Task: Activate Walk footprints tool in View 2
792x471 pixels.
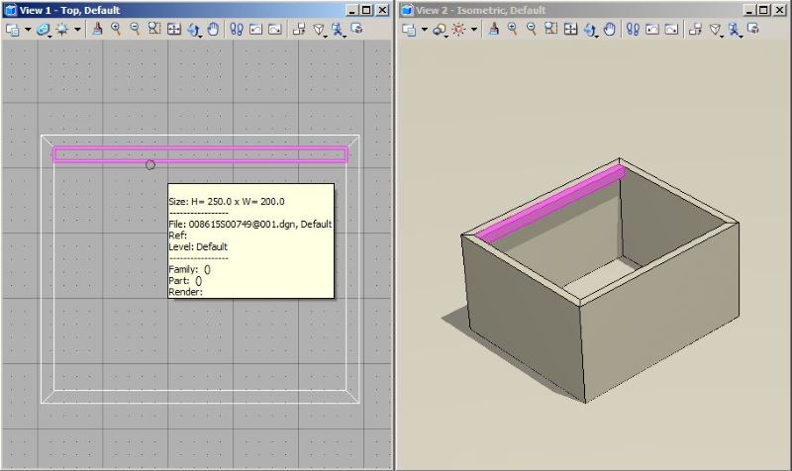Action: coord(633,30)
